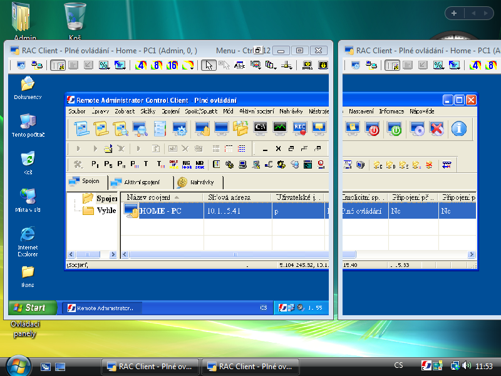Click the folder D share icon

point(390,165)
